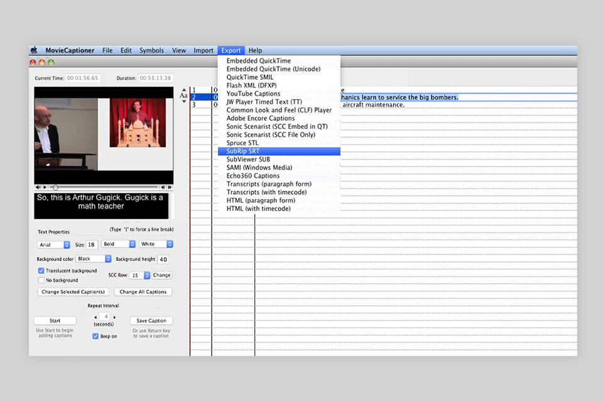Open the Apple menu icon
The width and height of the screenshot is (603, 402).
tap(34, 50)
